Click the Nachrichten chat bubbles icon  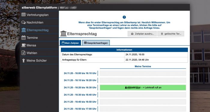pyautogui.click(x=23, y=23)
